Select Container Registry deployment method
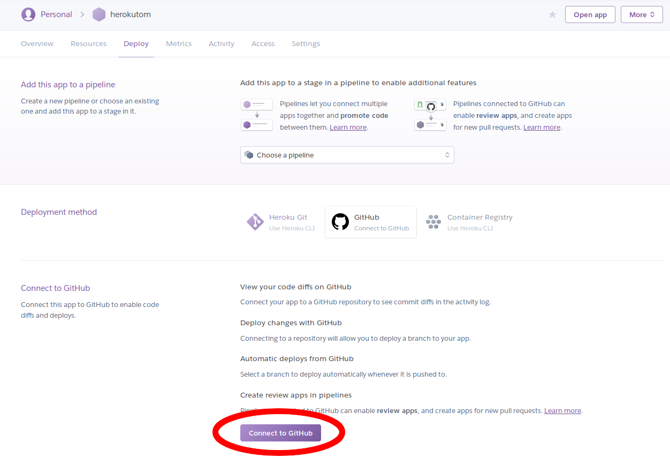 pyautogui.click(x=469, y=222)
